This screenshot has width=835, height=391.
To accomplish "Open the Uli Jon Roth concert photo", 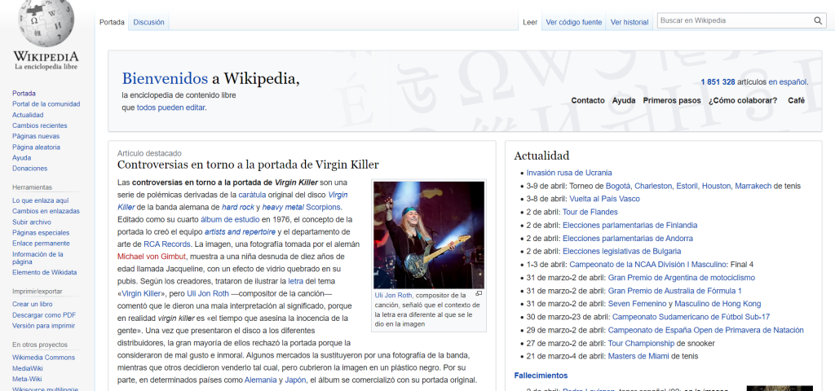I will [429, 235].
